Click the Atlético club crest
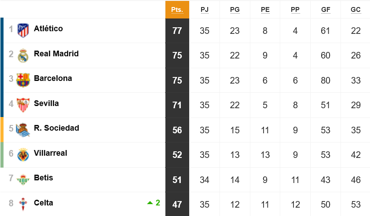This screenshot has width=370, height=216. pos(23,30)
